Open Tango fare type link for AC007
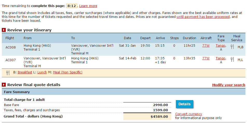Screen dimensions: 247x125 point(220,58)
